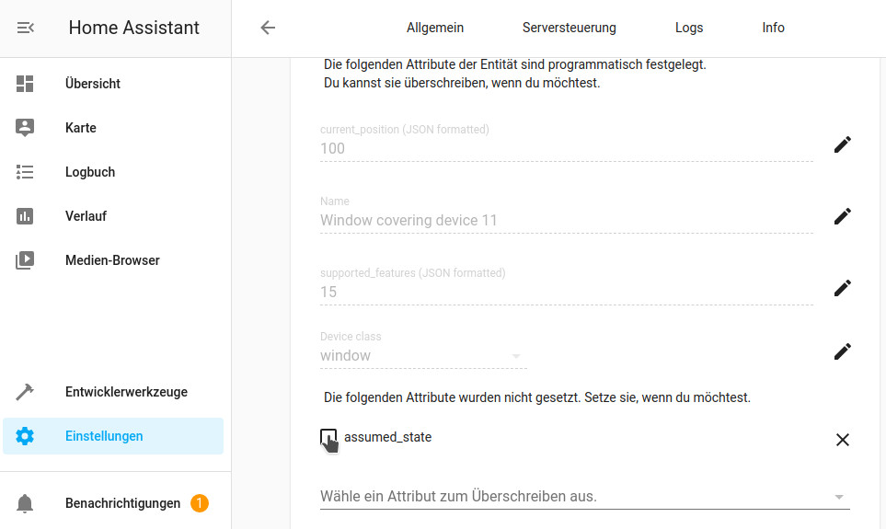Click pencil icon beside Device class
The width and height of the screenshot is (886, 529).
tap(842, 351)
